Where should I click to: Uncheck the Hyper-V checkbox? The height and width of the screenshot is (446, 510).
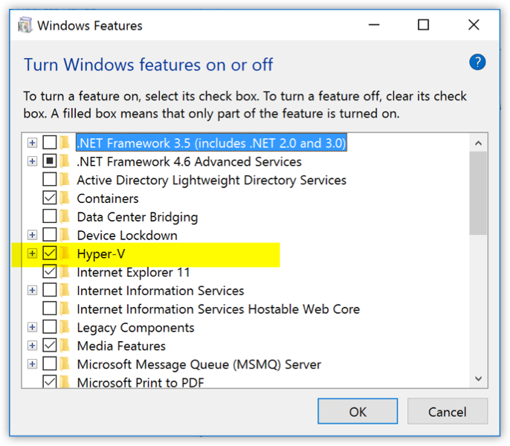click(50, 253)
